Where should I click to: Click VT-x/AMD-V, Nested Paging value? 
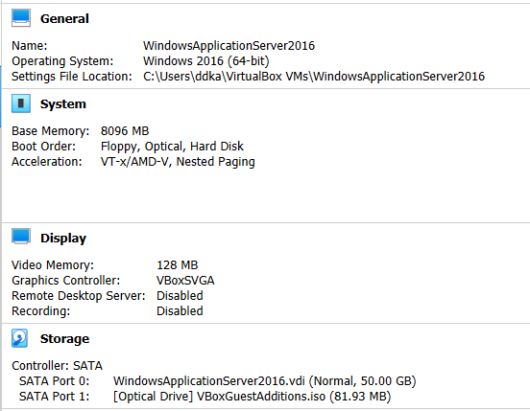178,162
